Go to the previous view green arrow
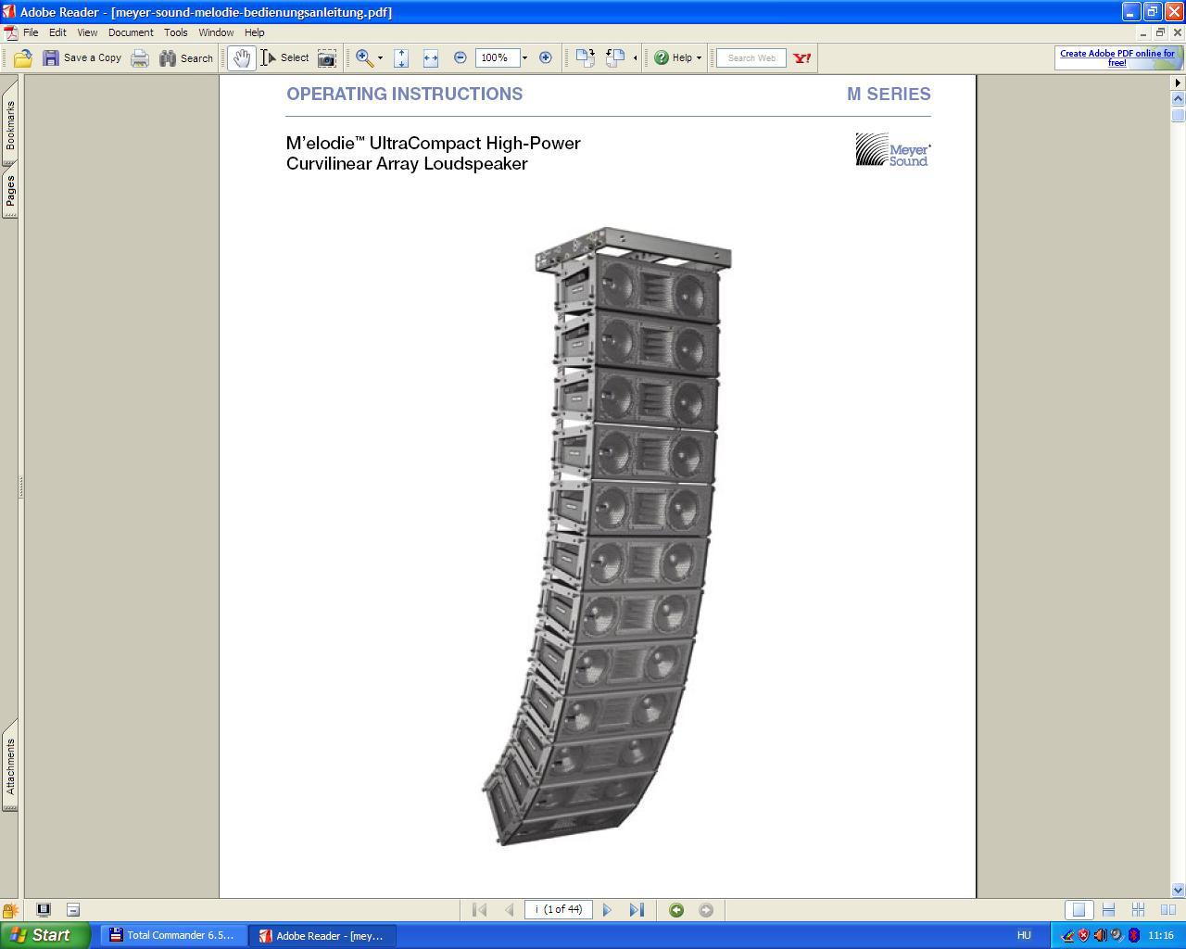 coord(676,910)
